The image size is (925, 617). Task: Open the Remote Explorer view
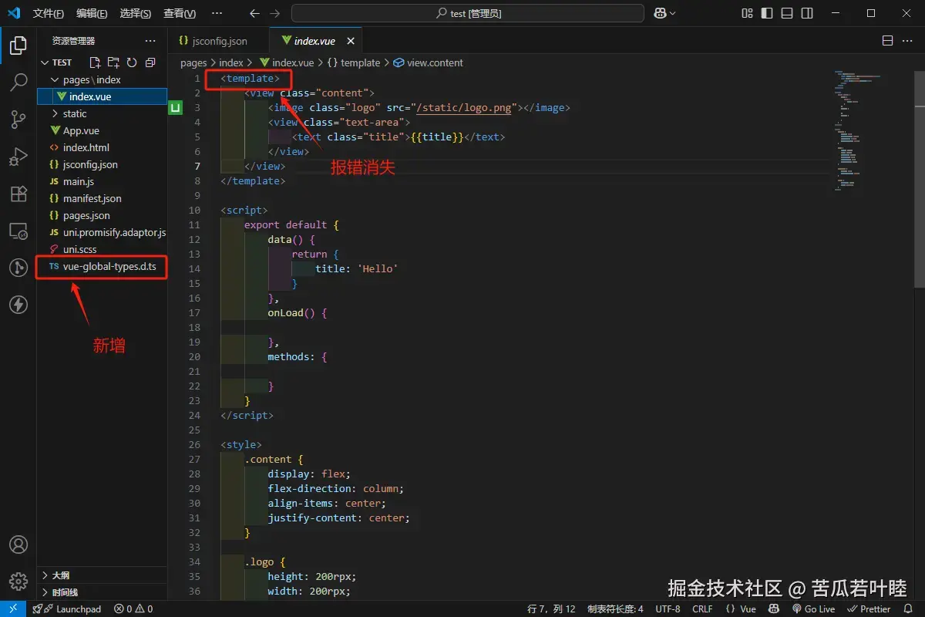click(18, 231)
